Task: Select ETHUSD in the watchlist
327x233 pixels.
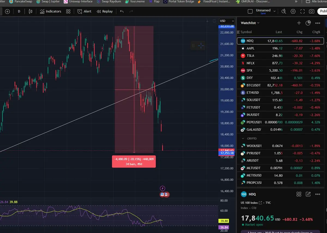Action: coord(280,93)
